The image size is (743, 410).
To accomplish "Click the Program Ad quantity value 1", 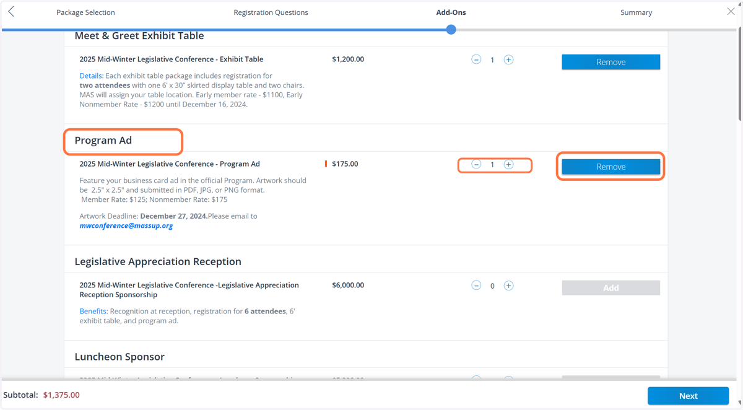I will (x=492, y=165).
